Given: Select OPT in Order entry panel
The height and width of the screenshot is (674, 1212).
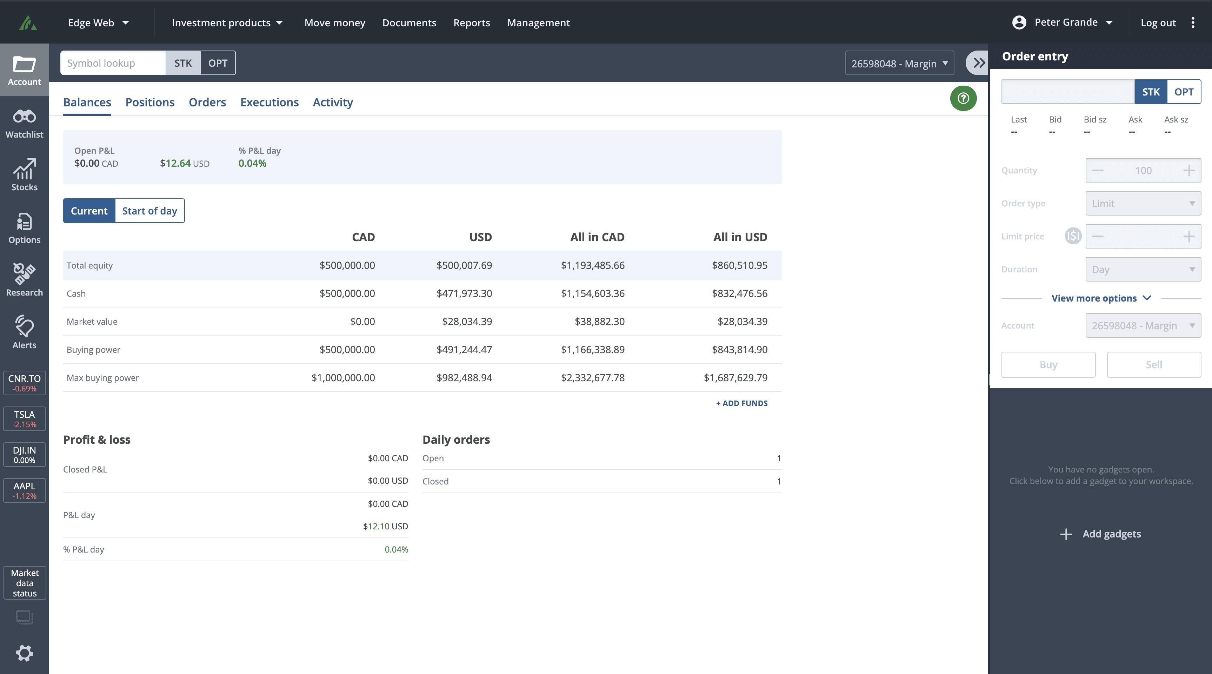Looking at the screenshot, I should (1183, 92).
